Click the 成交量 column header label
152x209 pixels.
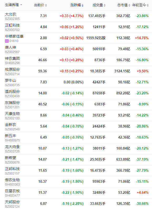(98, 5)
